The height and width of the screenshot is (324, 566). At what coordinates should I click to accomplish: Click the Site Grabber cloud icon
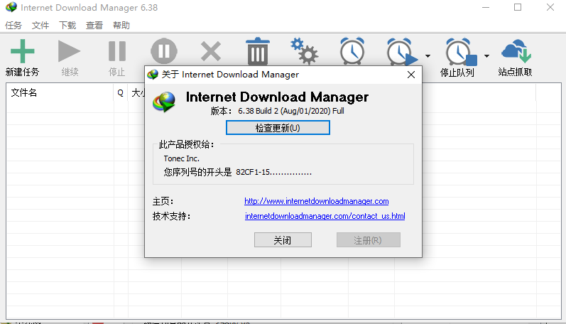516,51
